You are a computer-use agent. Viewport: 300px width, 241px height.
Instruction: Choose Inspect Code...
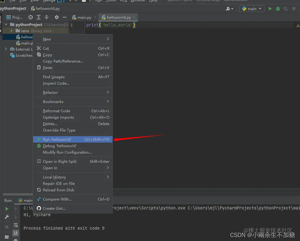[x=73, y=83]
